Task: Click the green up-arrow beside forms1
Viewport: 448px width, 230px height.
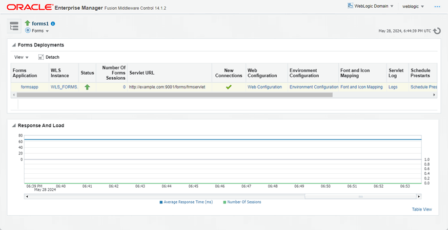Action: [28, 24]
